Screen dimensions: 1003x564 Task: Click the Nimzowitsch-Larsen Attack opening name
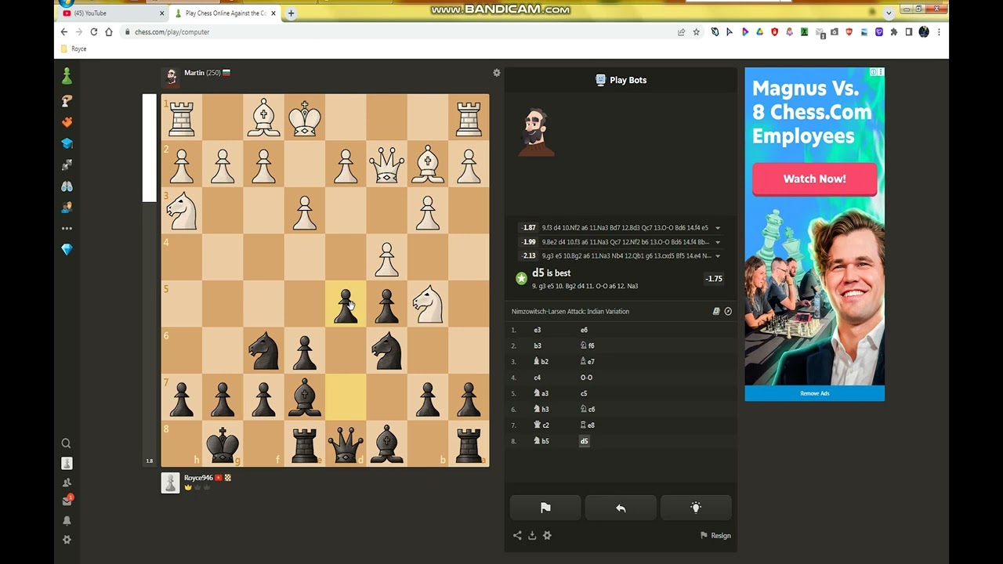(570, 312)
